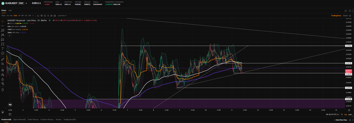
Task: Click the notification bell icon at top right
Action: [x=345, y=11]
